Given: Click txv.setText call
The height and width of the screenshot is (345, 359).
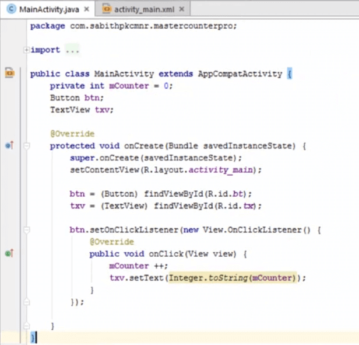Looking at the screenshot, I should 136,278.
